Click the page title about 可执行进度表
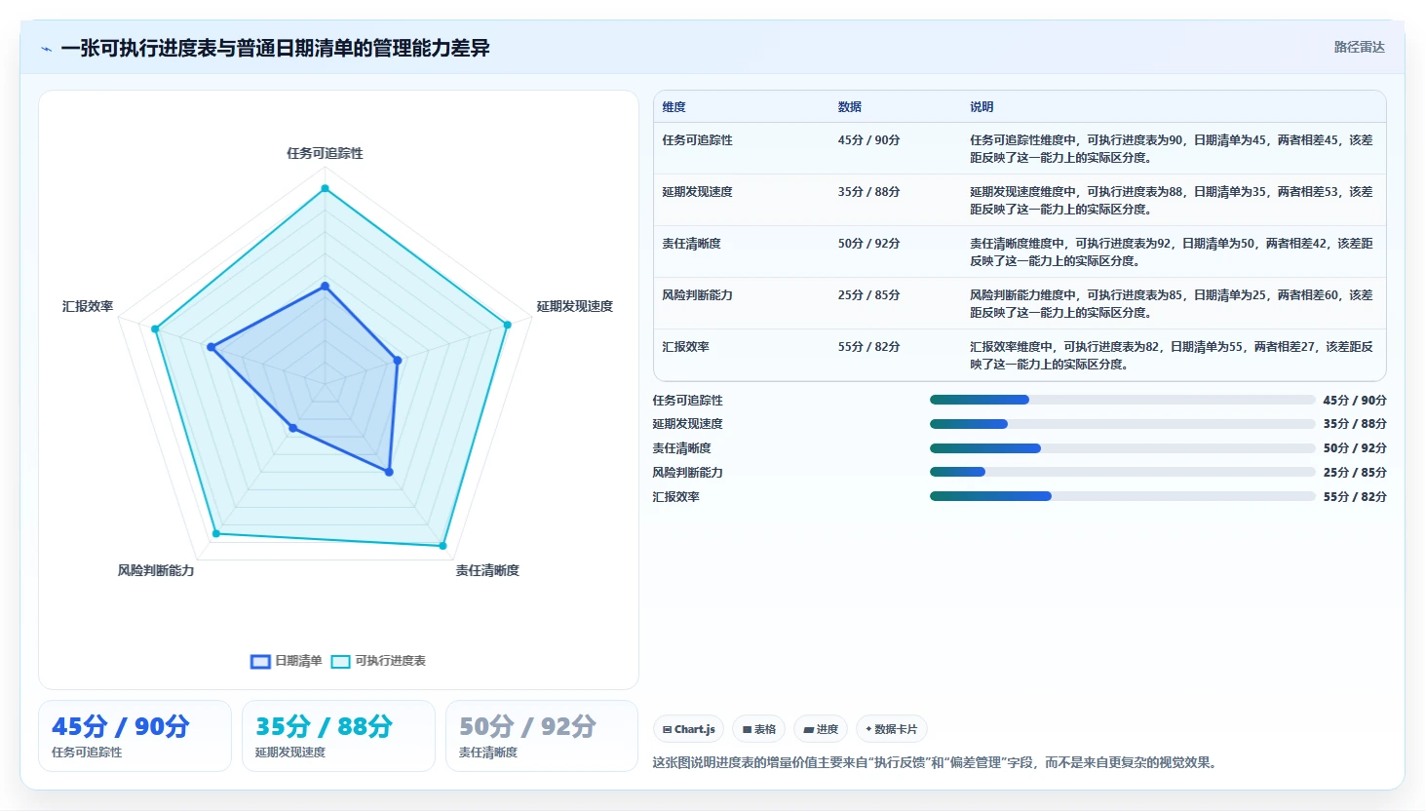1425x811 pixels. point(275,48)
